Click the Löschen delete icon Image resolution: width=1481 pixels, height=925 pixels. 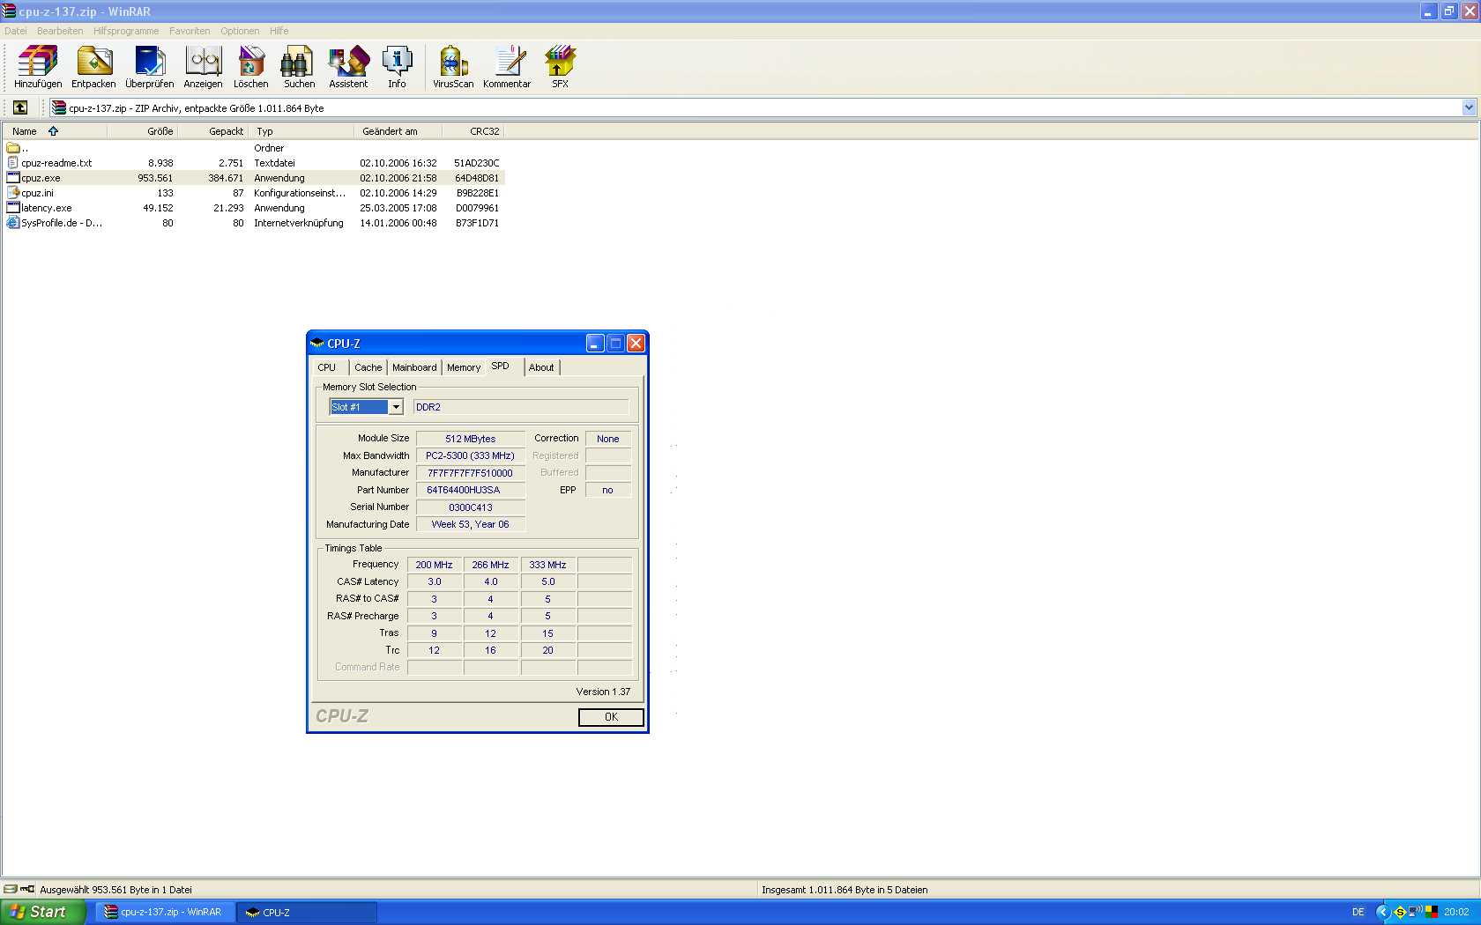coord(251,67)
